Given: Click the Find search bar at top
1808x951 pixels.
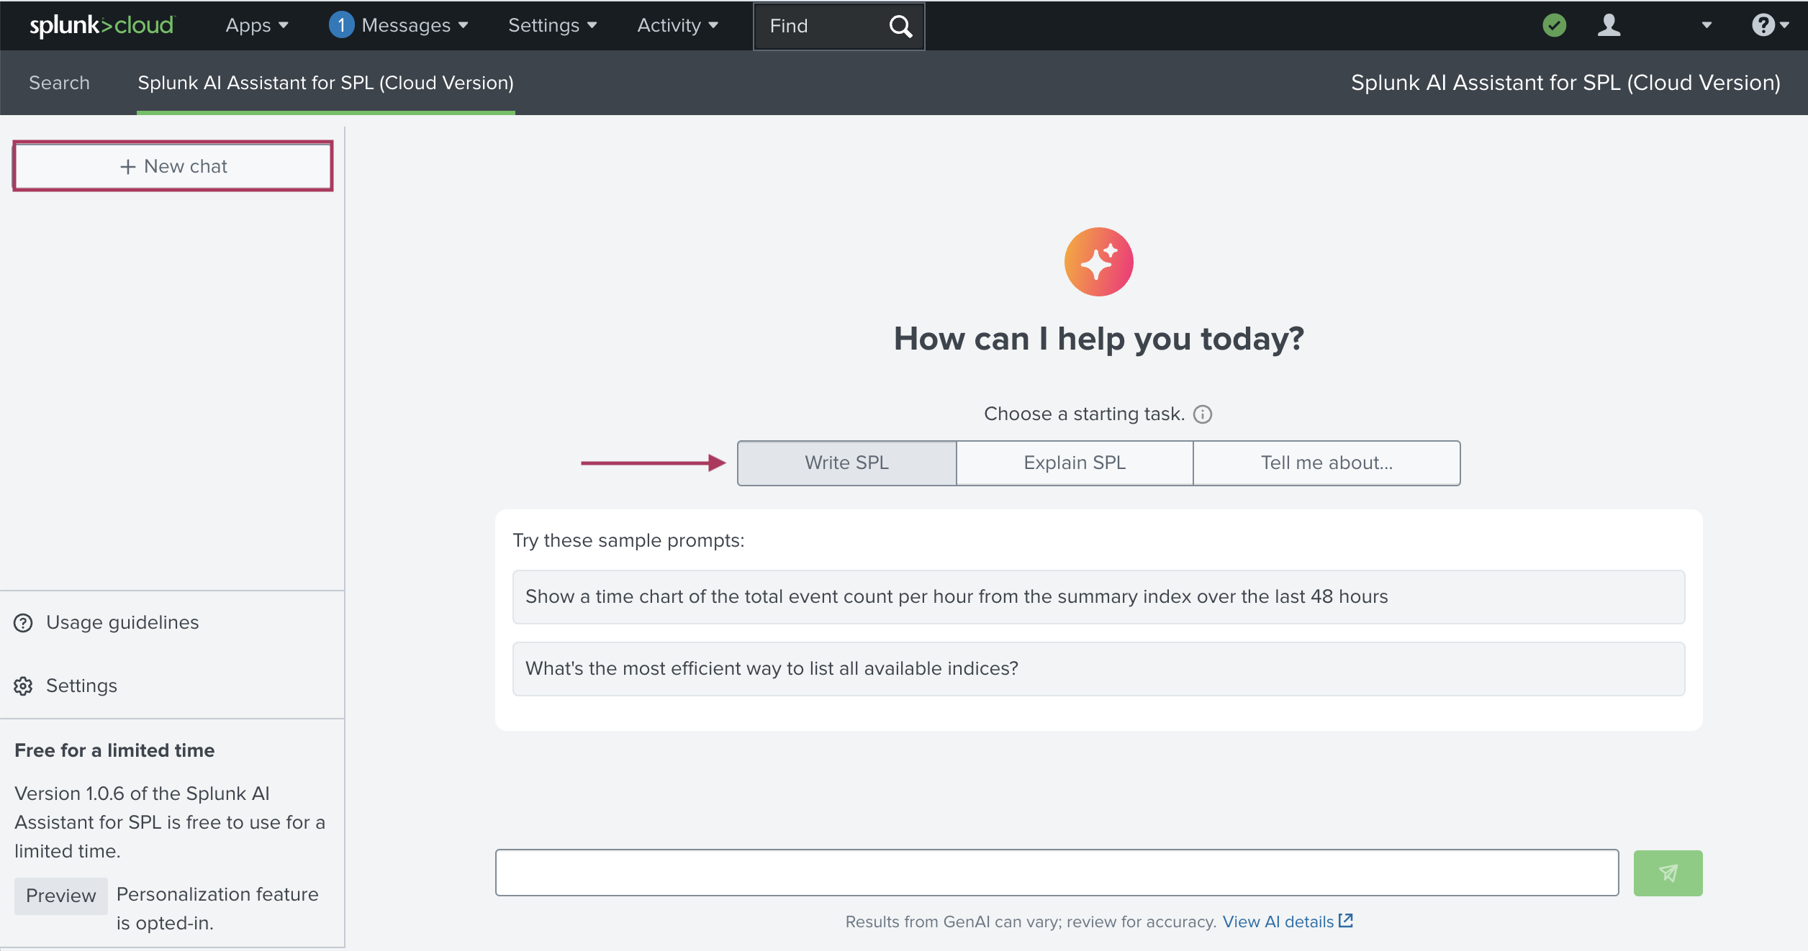Looking at the screenshot, I should pyautogui.click(x=837, y=25).
